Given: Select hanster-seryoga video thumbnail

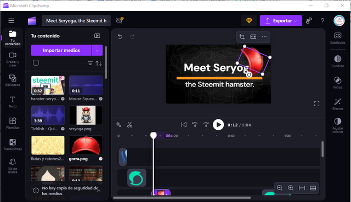Looking at the screenshot, I should tap(48, 85).
